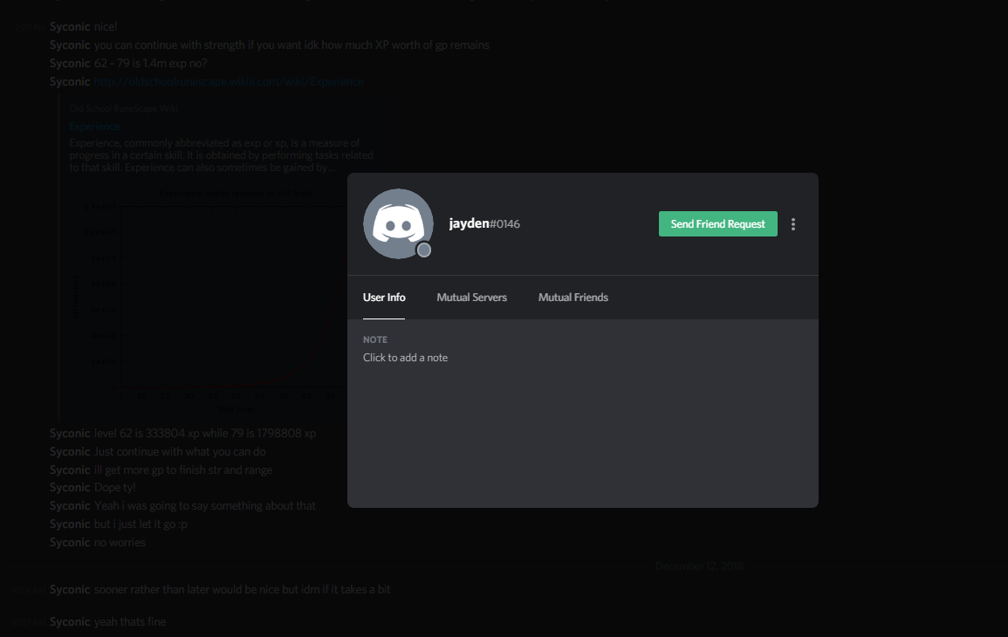Switch to the Mutual Friends tab
The height and width of the screenshot is (637, 1008).
click(573, 297)
